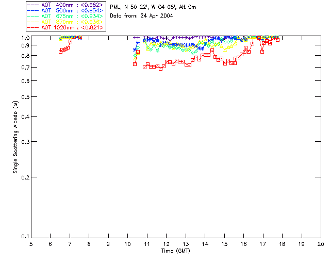This screenshot has width=330, height=264.
Task: Click the y-axis tick label 0.5
Action: 25,97
